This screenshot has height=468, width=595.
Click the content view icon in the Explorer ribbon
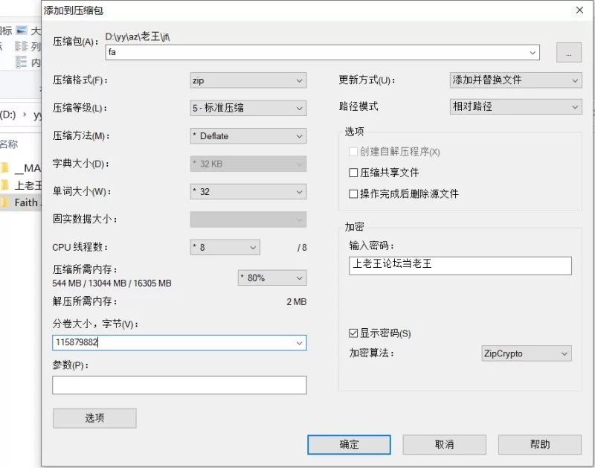[22, 62]
